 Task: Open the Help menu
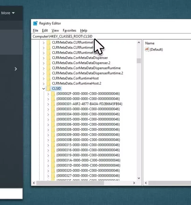[x=84, y=30]
